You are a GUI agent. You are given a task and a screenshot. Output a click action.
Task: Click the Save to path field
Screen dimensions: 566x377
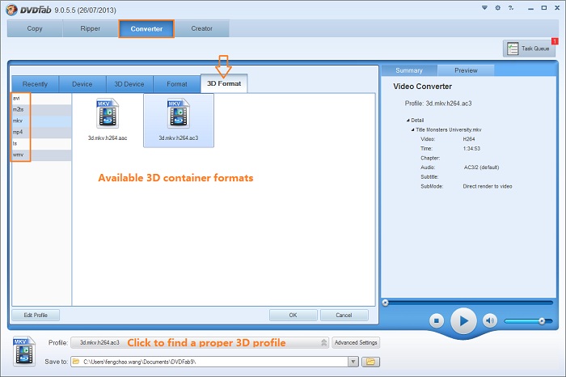[209, 362]
